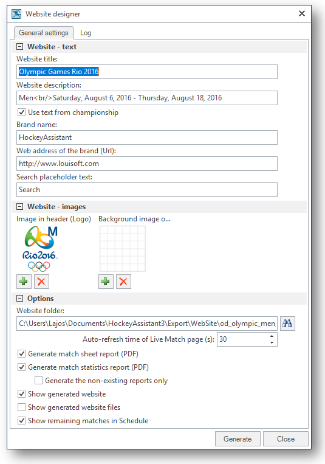Click the Brand name input field

(147, 137)
